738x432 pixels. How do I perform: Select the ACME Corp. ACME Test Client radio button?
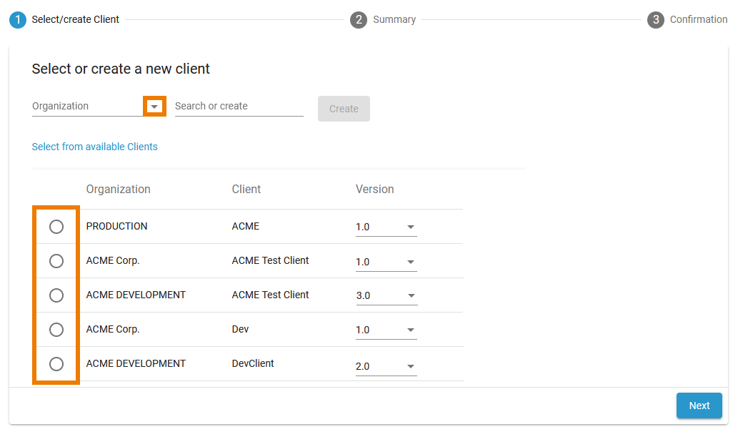pos(56,261)
